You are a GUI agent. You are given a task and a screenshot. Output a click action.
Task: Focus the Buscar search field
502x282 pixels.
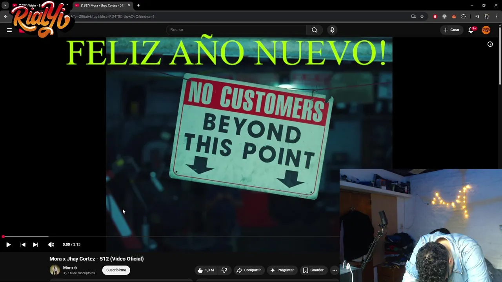[x=236, y=30]
